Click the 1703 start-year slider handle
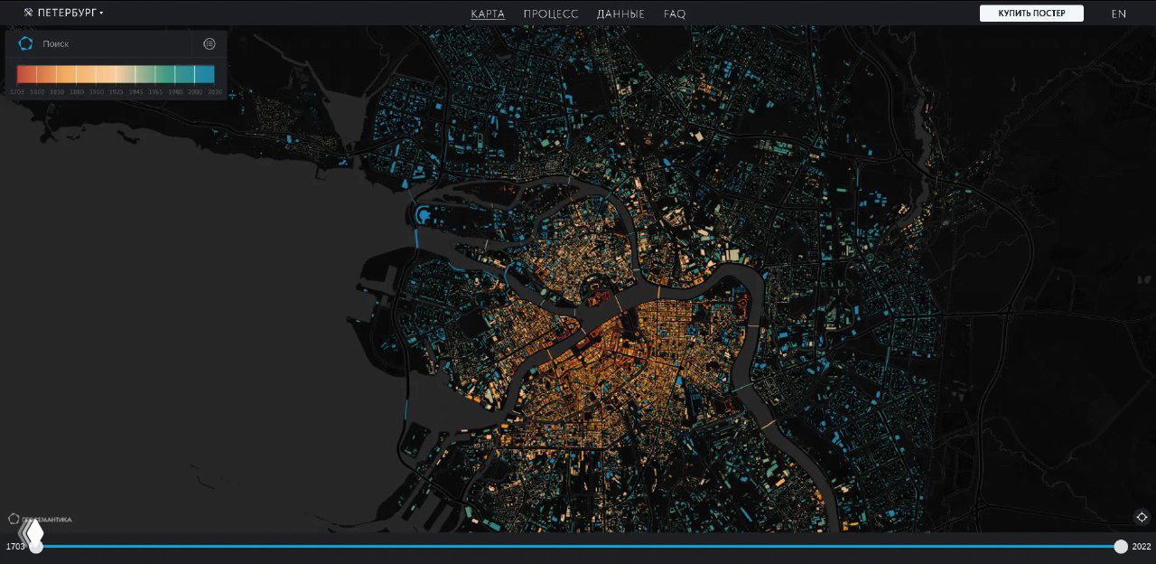The width and height of the screenshot is (1156, 564). (37, 547)
